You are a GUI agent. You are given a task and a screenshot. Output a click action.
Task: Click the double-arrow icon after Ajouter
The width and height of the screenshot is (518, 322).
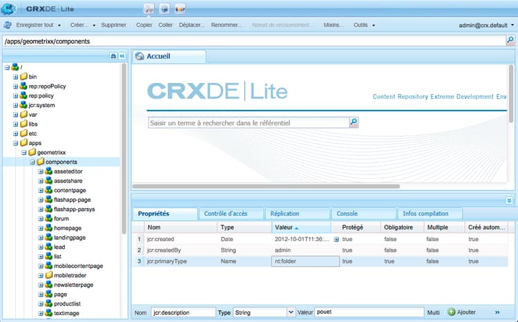(x=497, y=312)
